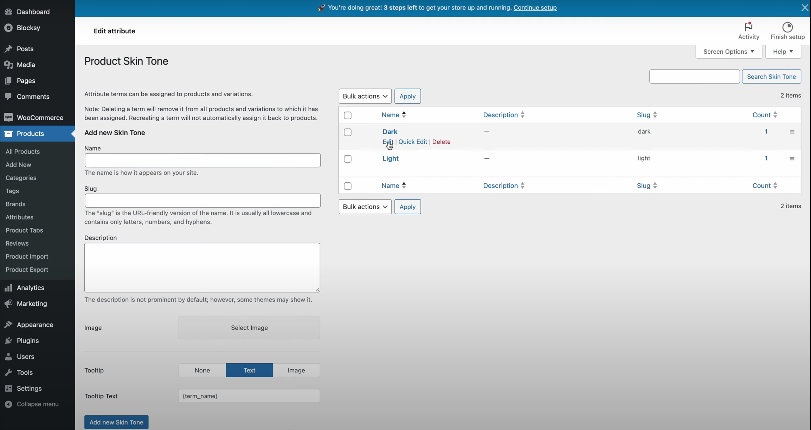
Task: Dismiss the setup banner with the X
Action: pyautogui.click(x=804, y=7)
